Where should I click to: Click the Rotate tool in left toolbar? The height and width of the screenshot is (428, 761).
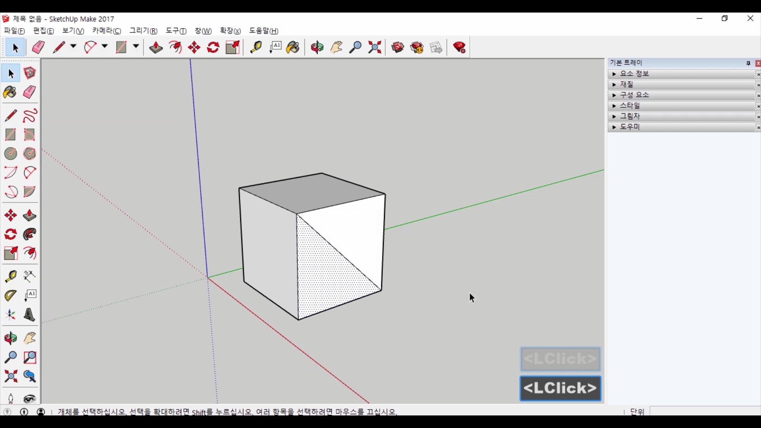pyautogui.click(x=10, y=235)
